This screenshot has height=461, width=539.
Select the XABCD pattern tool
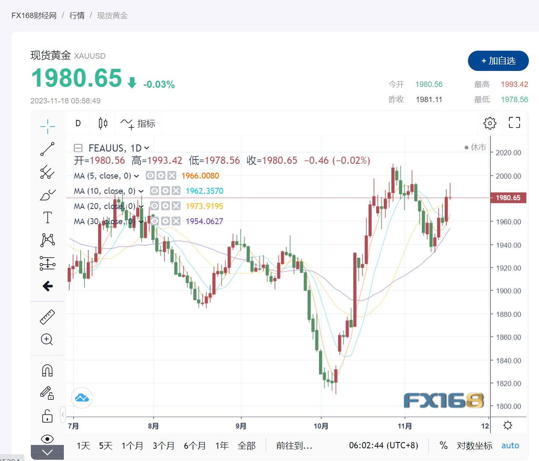click(x=47, y=240)
